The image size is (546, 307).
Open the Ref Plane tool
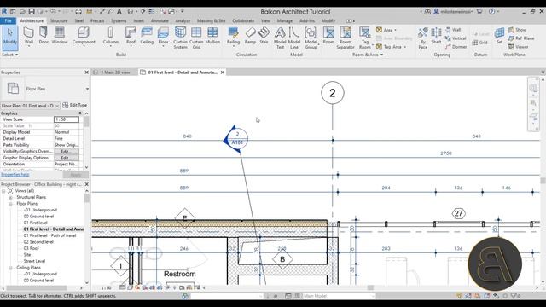point(521,38)
